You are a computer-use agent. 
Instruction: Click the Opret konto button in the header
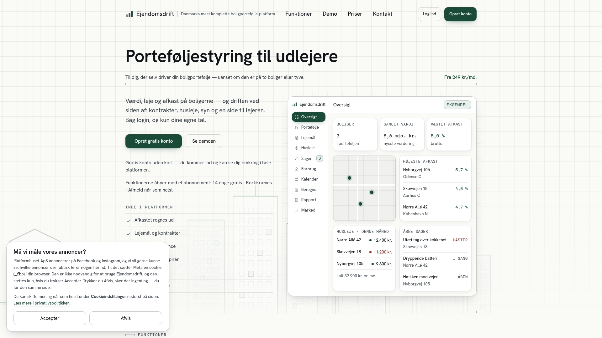460,14
